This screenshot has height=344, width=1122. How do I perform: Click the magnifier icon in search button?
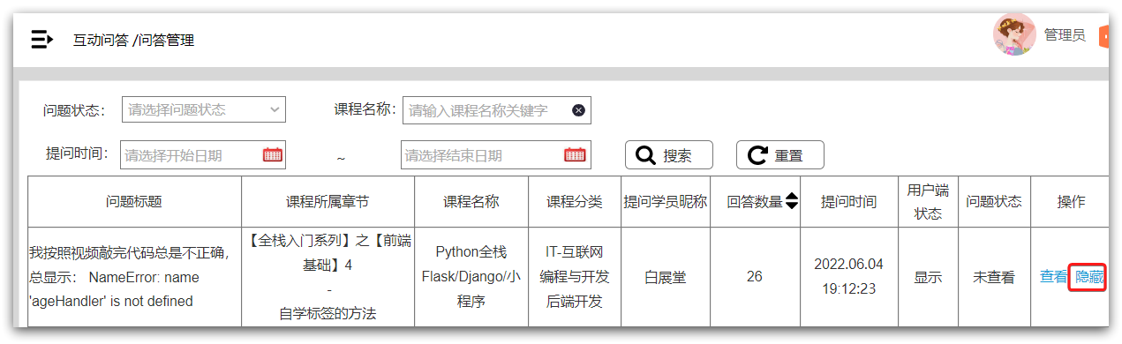646,155
